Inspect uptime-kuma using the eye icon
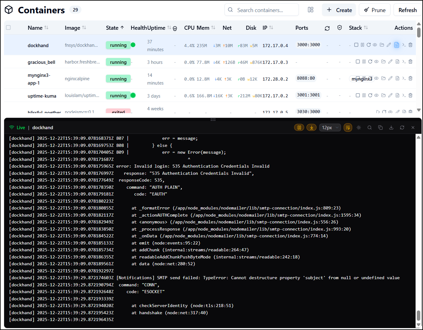423x330 pixels. [376, 95]
